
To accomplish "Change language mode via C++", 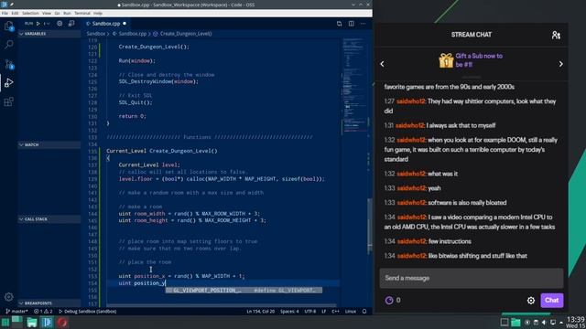I will point(336,311).
